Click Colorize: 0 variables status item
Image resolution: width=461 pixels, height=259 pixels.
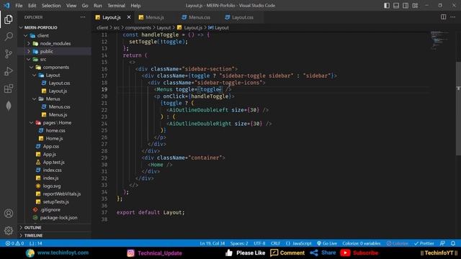coord(362,243)
